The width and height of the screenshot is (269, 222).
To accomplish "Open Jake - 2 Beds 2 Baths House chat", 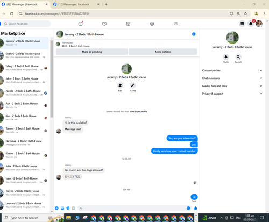I will point(24,80).
